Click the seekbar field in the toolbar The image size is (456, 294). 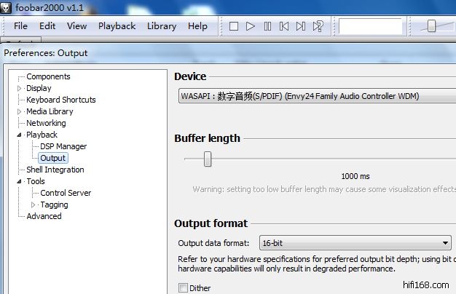[370, 26]
